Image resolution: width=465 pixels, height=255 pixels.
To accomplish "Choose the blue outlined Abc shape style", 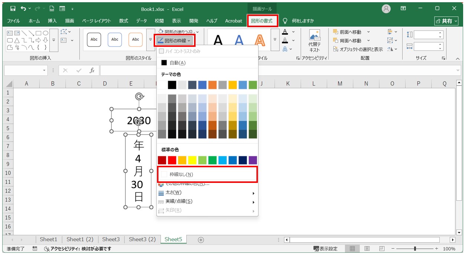I will coord(115,39).
